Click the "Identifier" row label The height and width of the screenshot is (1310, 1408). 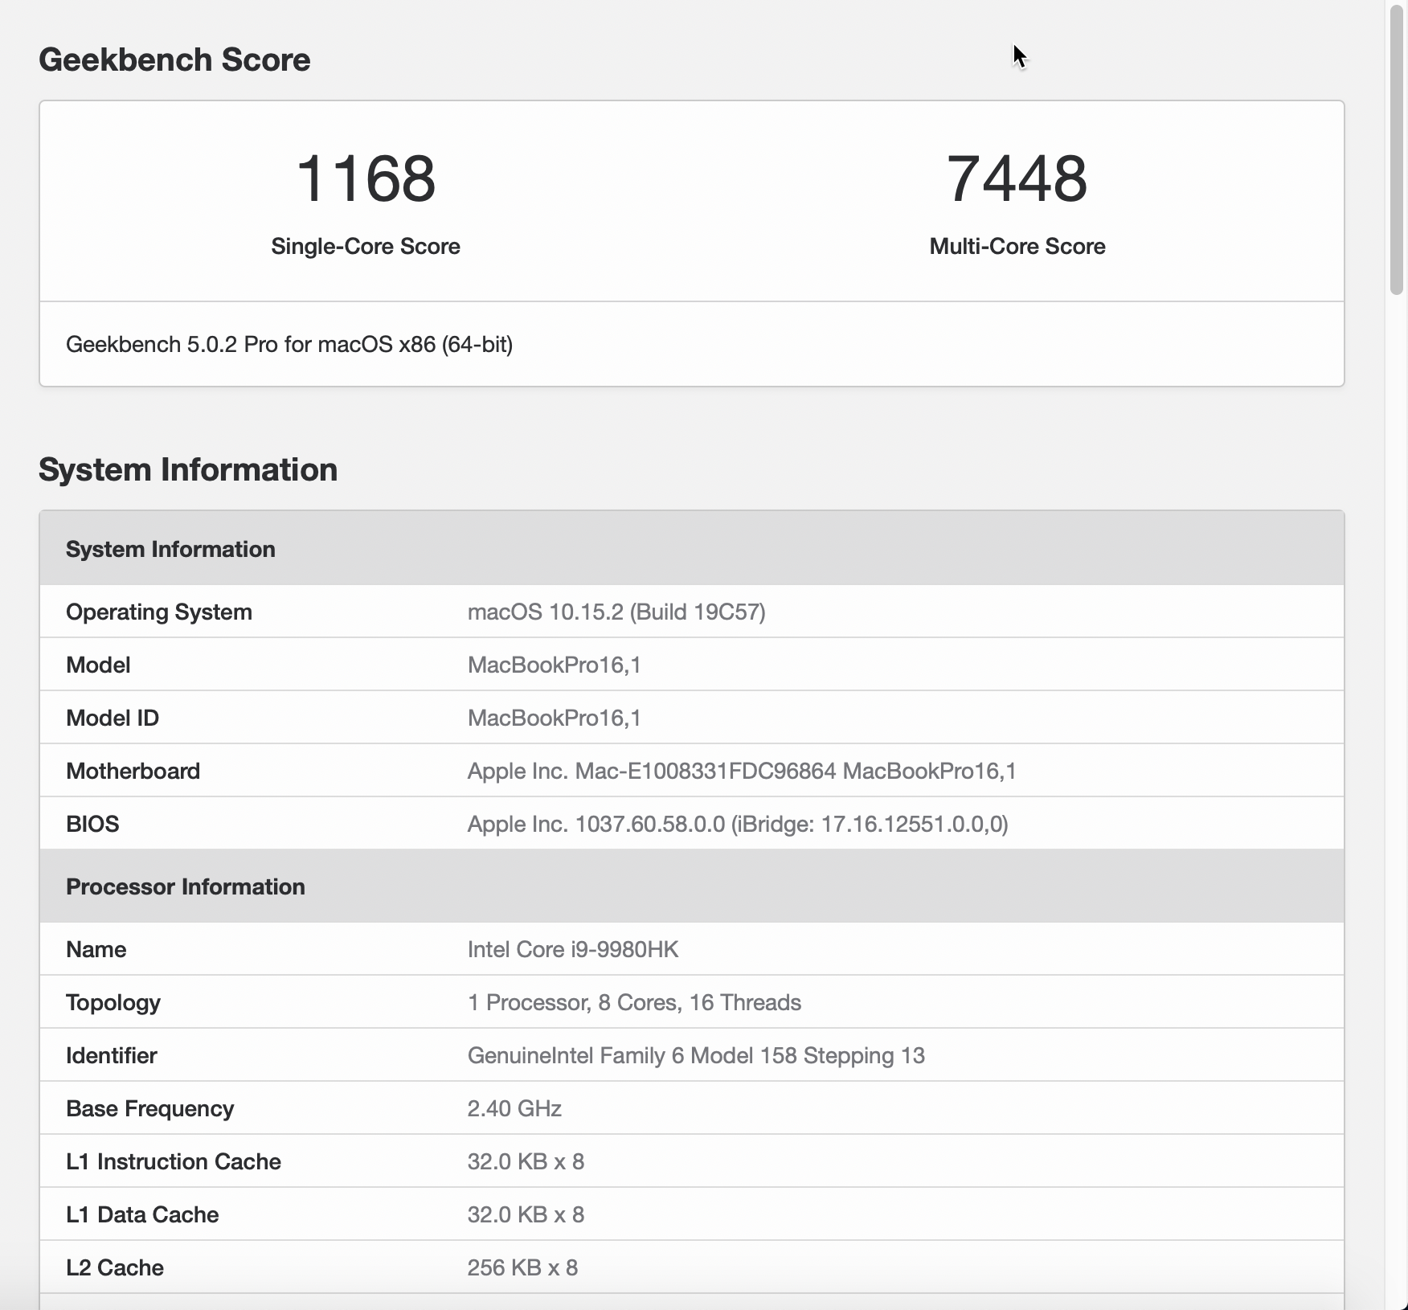pos(112,1056)
